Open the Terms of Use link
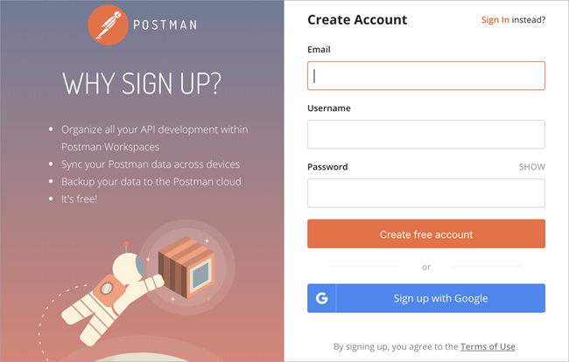 pos(488,347)
